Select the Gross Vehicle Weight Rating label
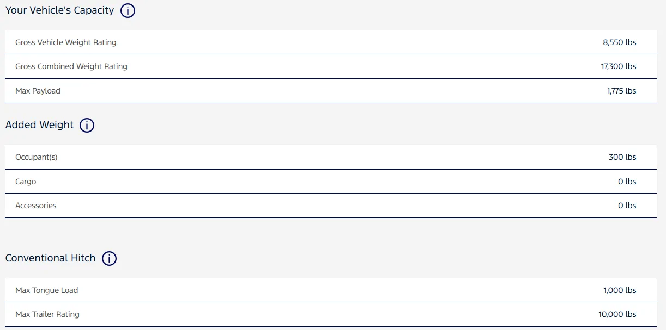Viewport: 666px width, 330px height. pyautogui.click(x=66, y=42)
